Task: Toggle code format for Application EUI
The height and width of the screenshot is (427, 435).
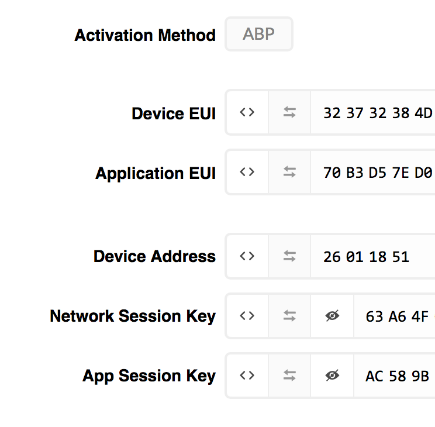Action: (247, 172)
